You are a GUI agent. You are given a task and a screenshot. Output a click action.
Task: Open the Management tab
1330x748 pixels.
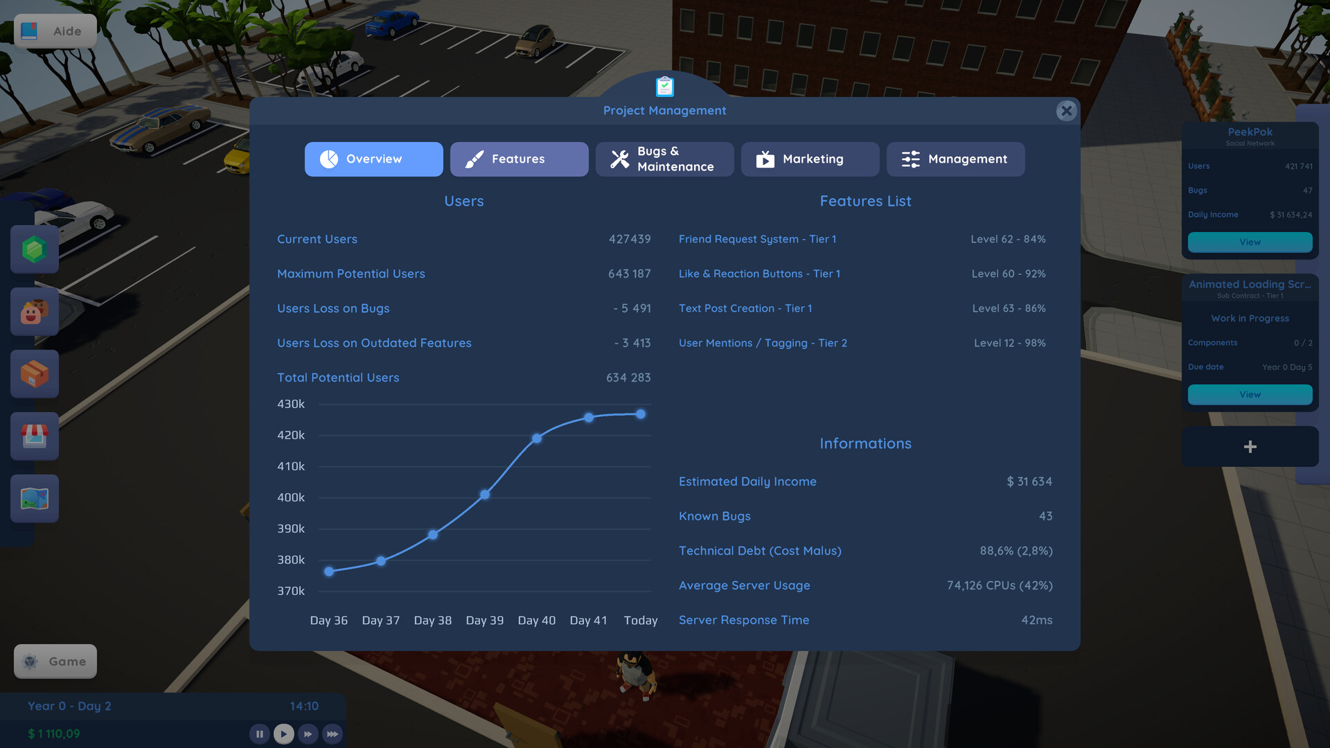[955, 159]
